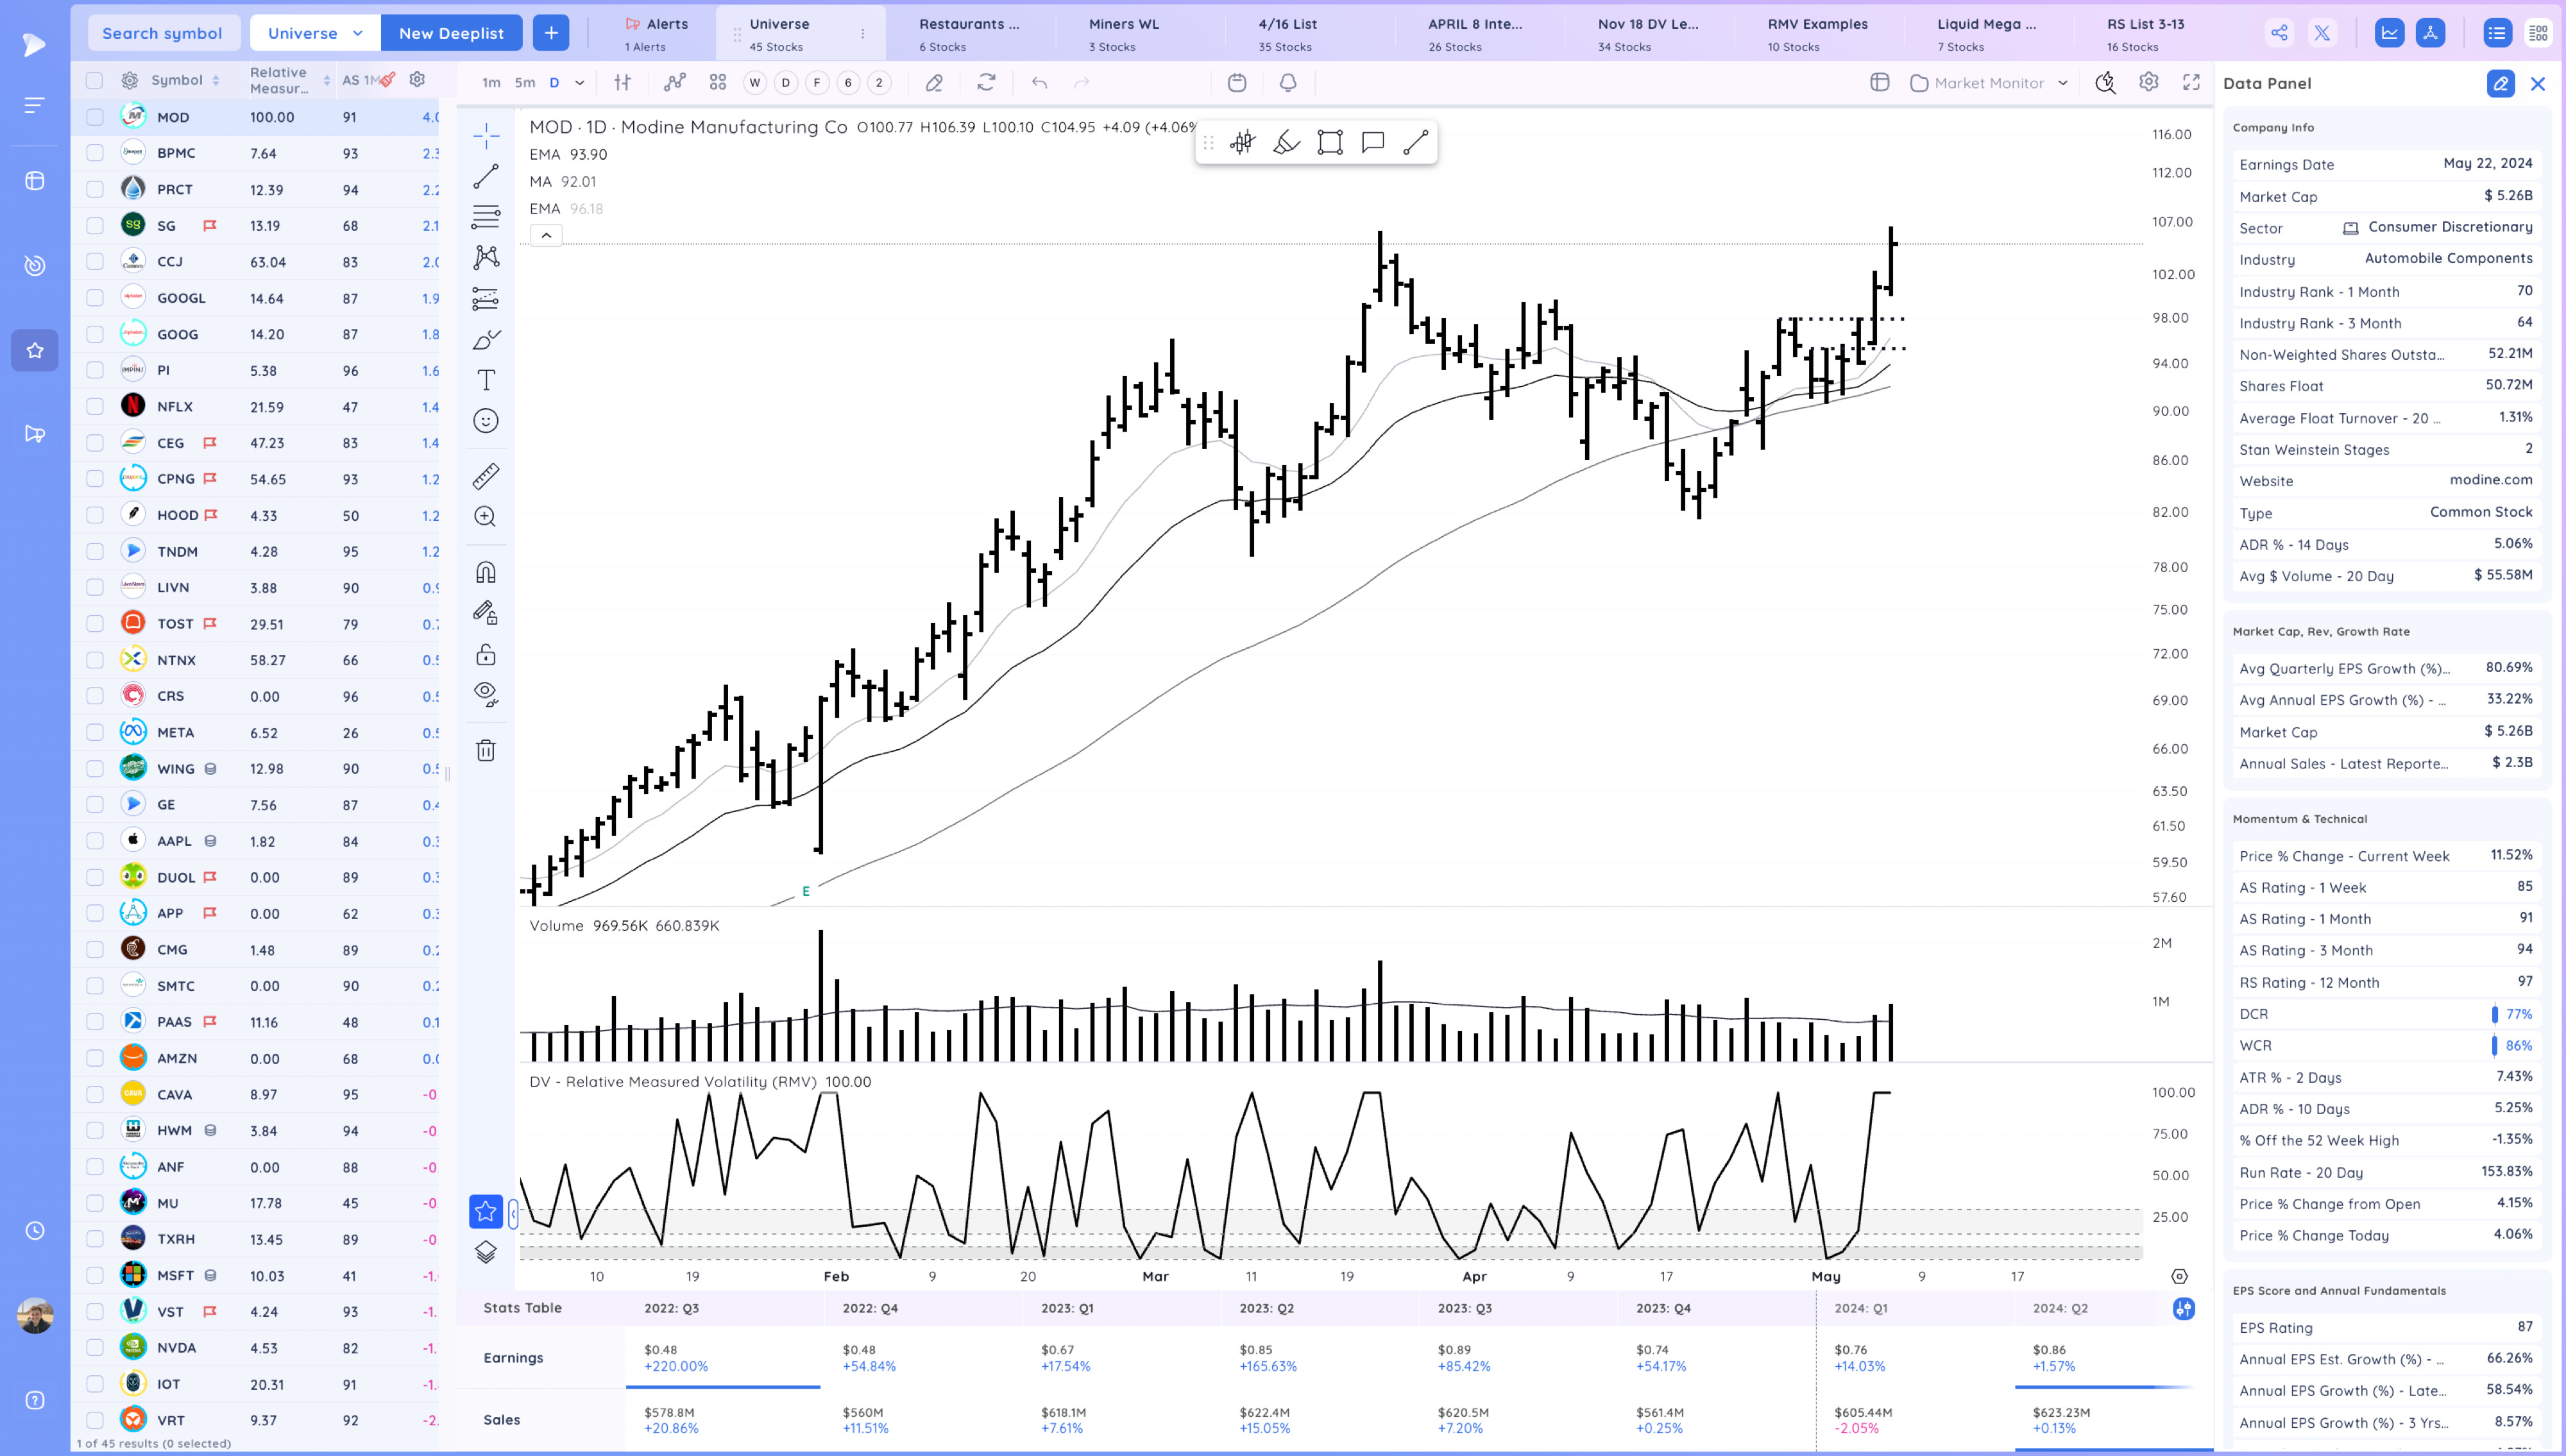Click the share icon in top bar
Viewport: 2566px width, 1456px height.
pyautogui.click(x=2279, y=33)
